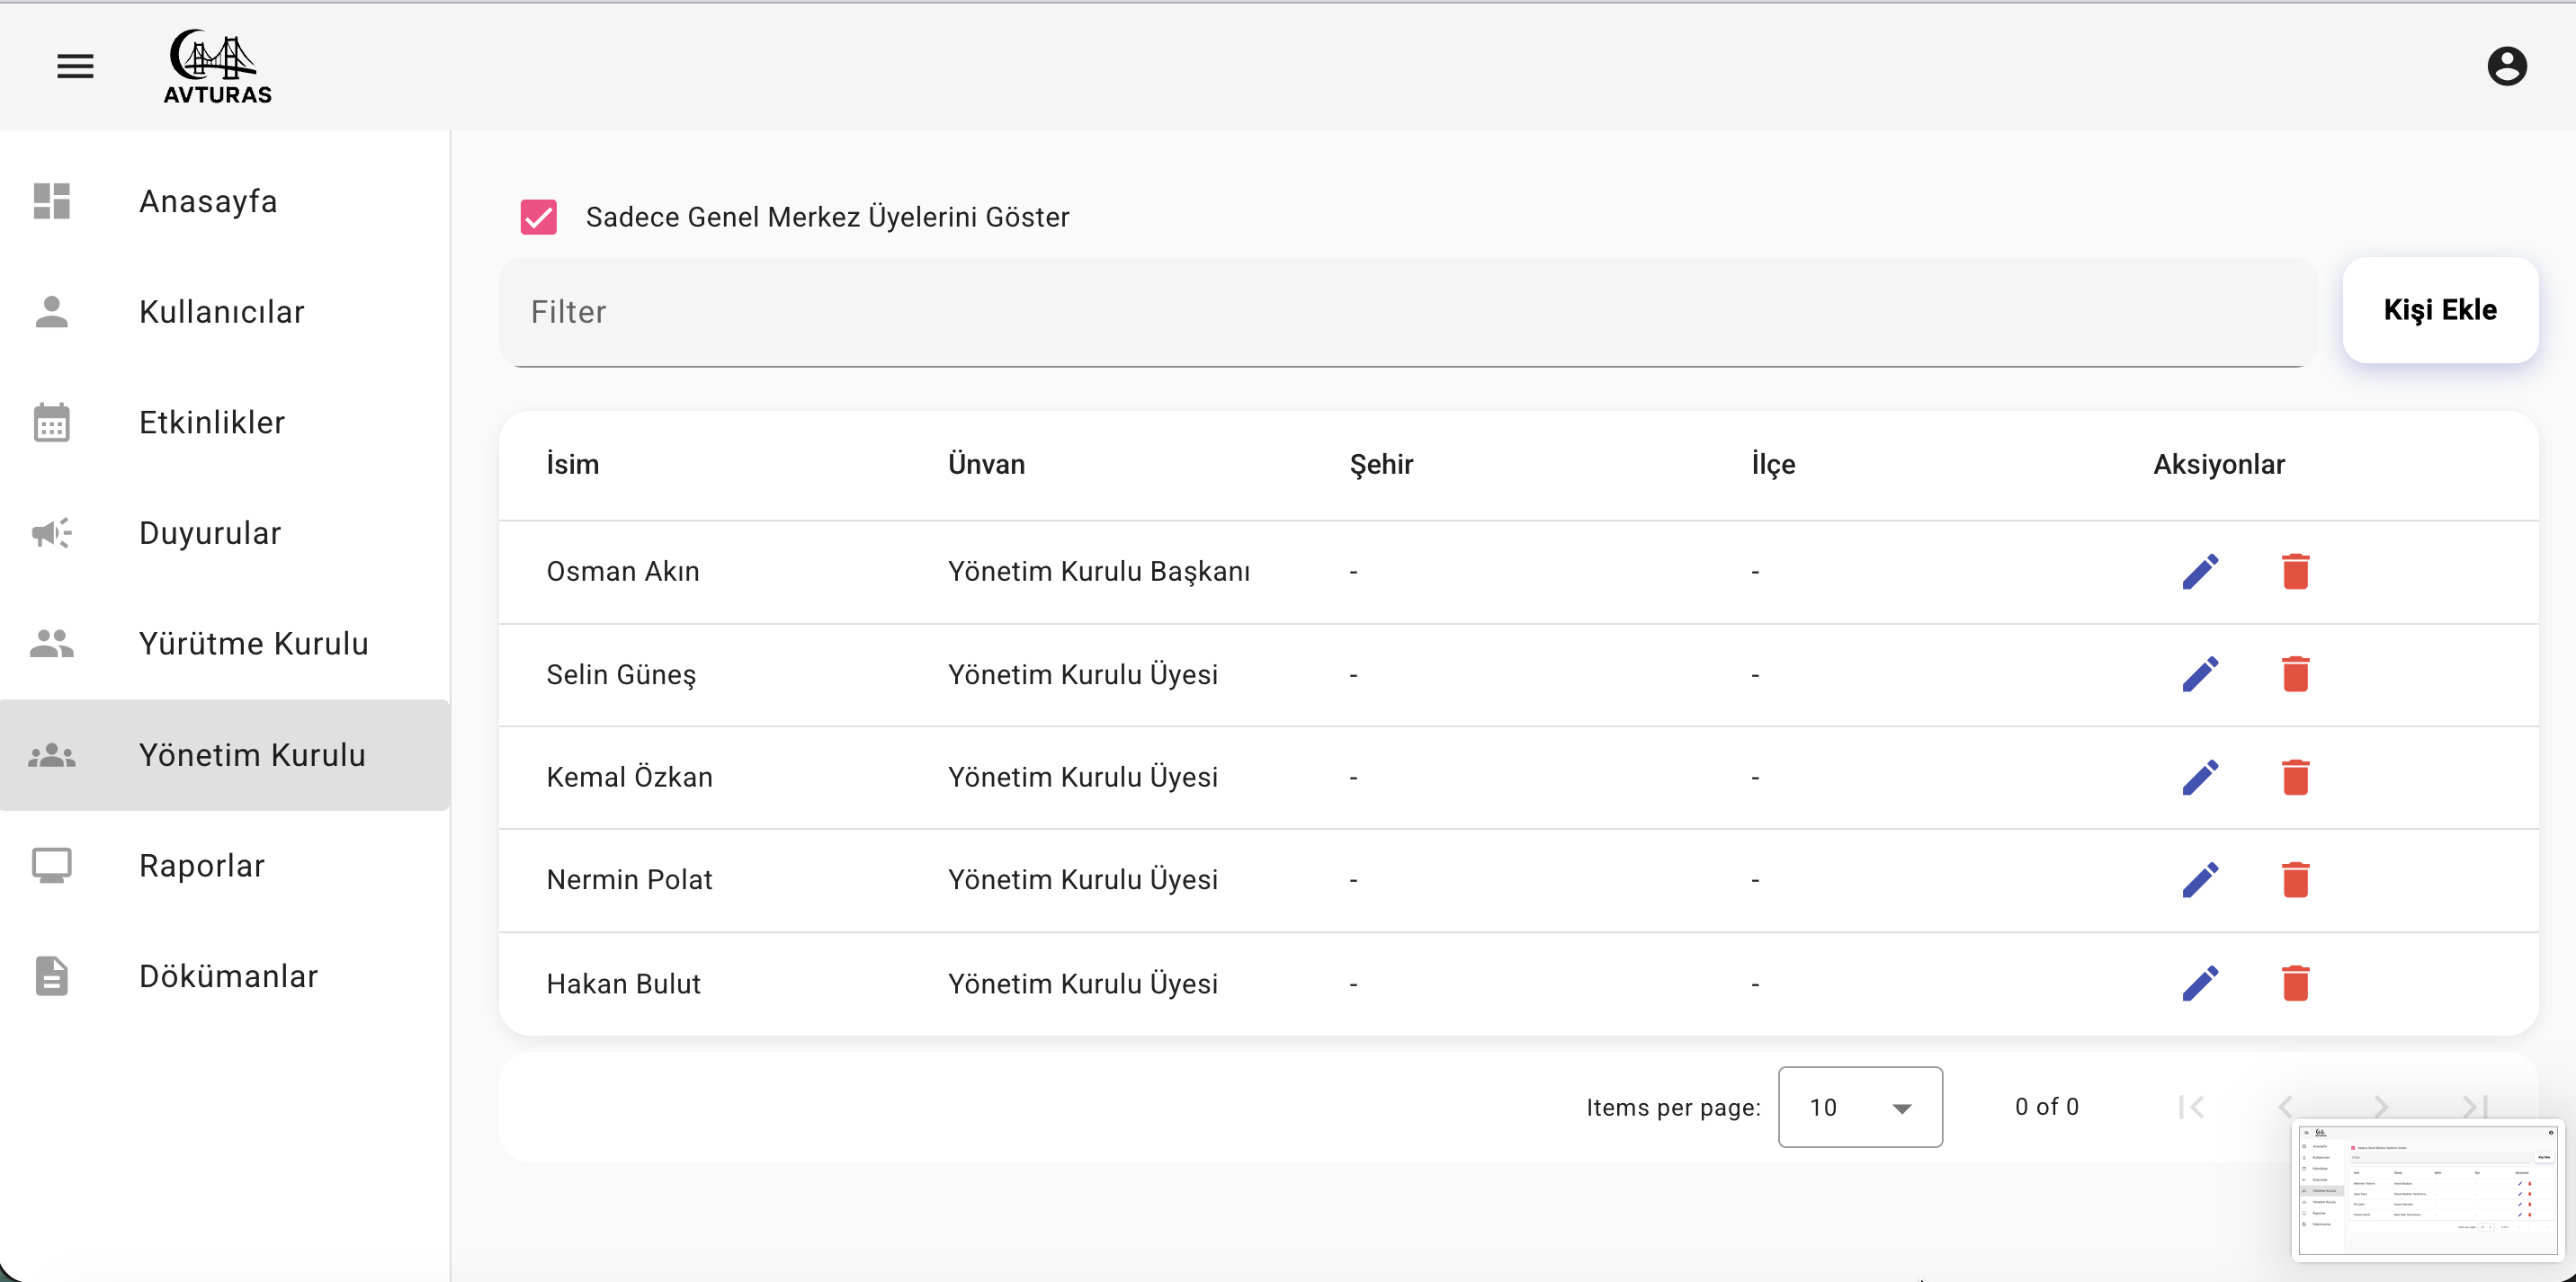
Task: Click edit pencil for Hakan Bulut
Action: [x=2200, y=984]
